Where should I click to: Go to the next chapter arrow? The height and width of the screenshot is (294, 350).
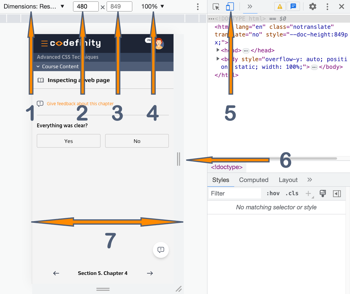pyautogui.click(x=150, y=273)
